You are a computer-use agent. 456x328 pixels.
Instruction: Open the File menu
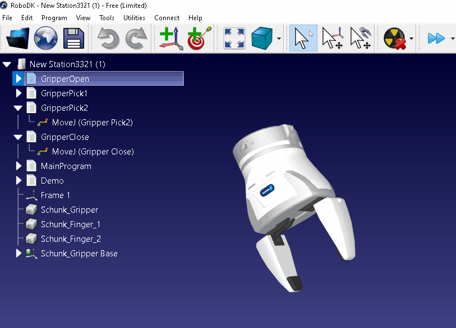click(x=7, y=18)
